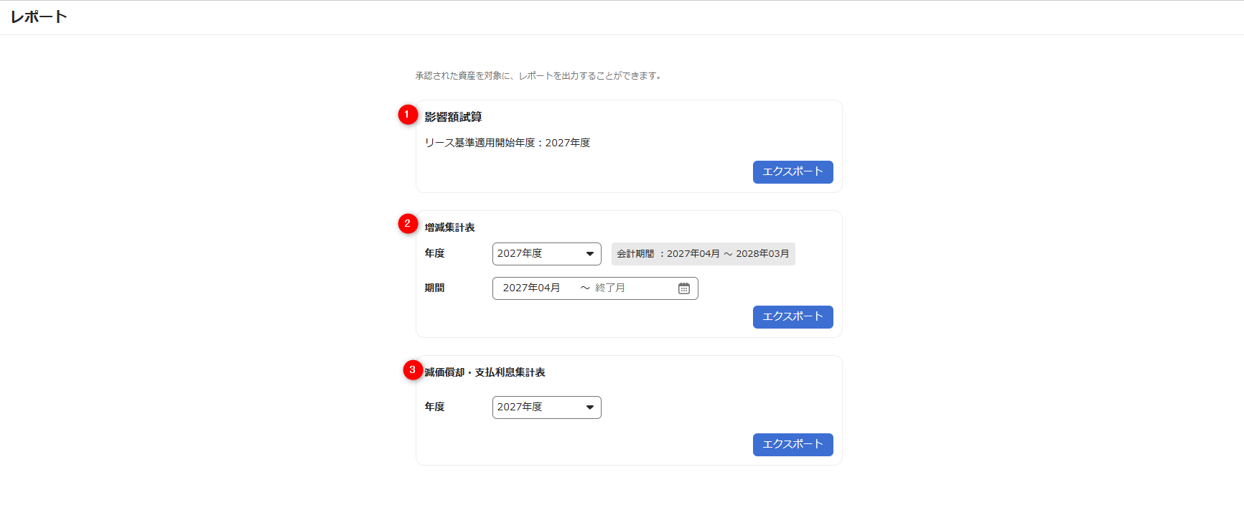Click the red number 1 badge
This screenshot has width=1244, height=523.
tap(408, 115)
